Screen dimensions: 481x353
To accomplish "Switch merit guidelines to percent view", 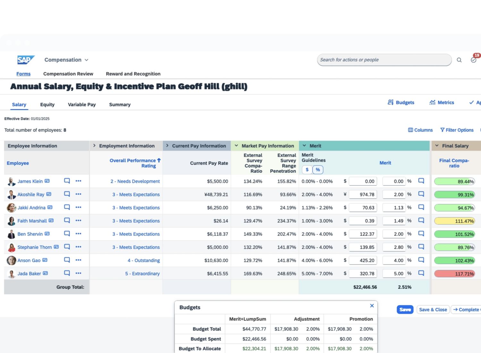I will pyautogui.click(x=318, y=170).
